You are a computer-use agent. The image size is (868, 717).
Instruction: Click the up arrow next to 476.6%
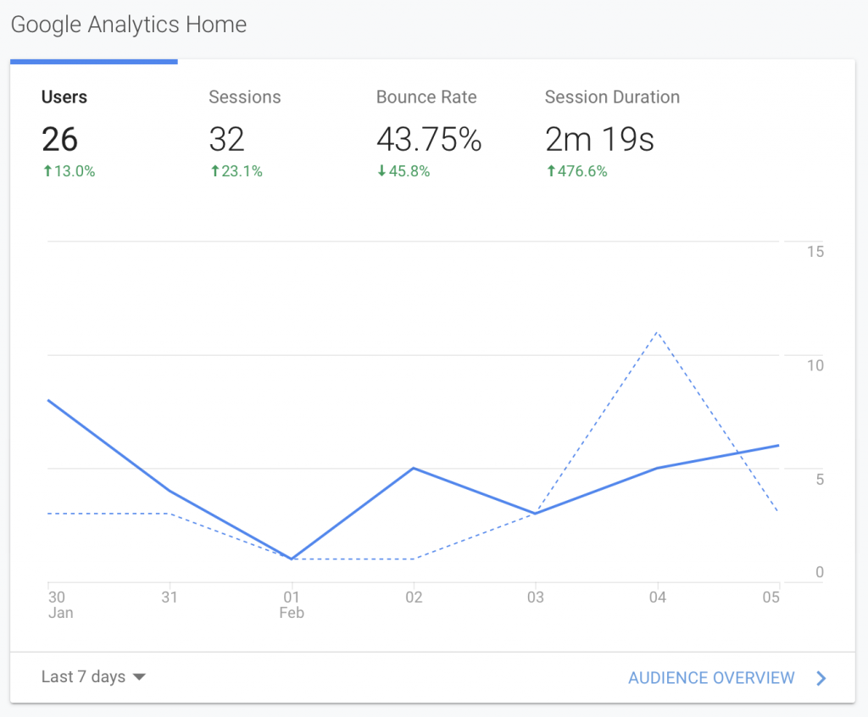click(551, 171)
